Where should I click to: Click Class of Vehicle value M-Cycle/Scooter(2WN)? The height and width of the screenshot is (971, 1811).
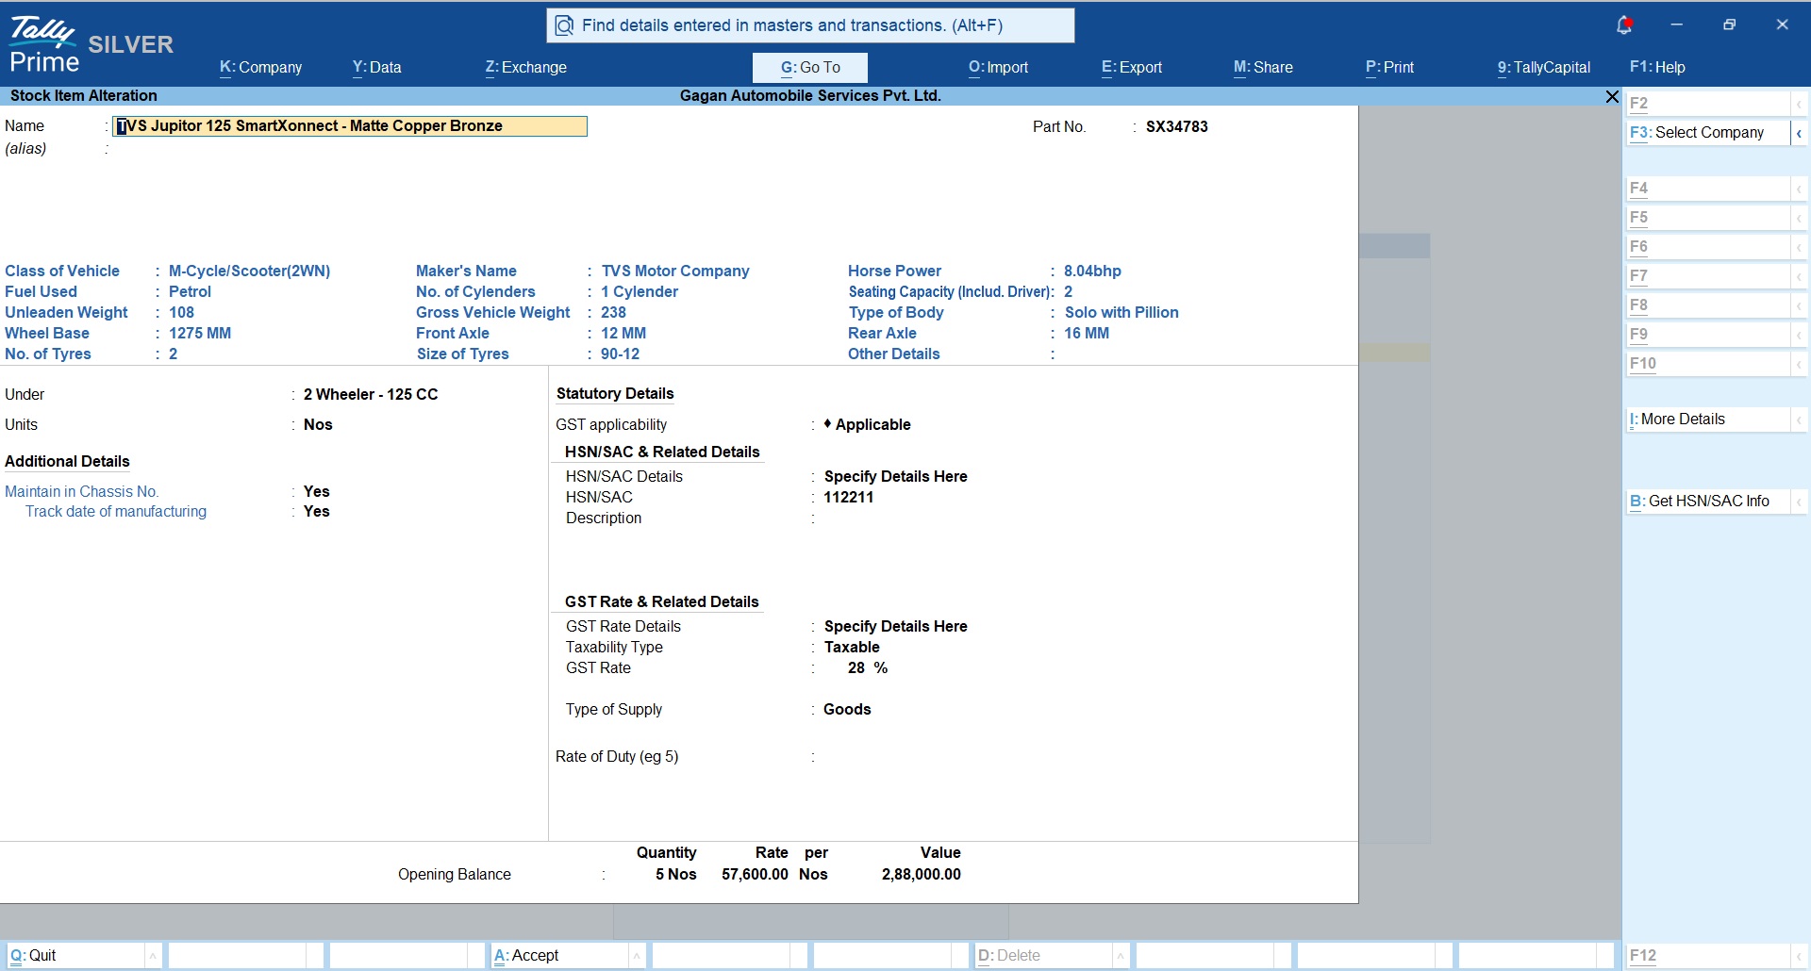(x=249, y=271)
